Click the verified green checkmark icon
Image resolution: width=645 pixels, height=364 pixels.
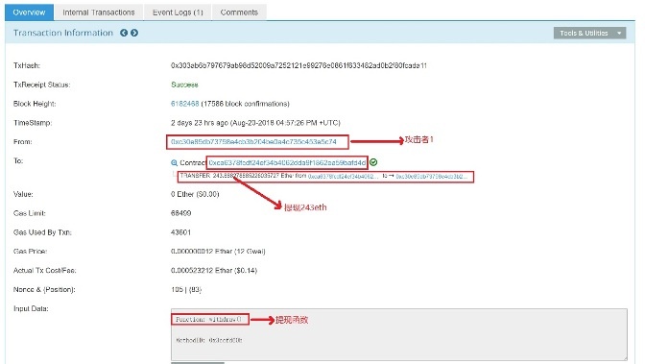(x=373, y=162)
